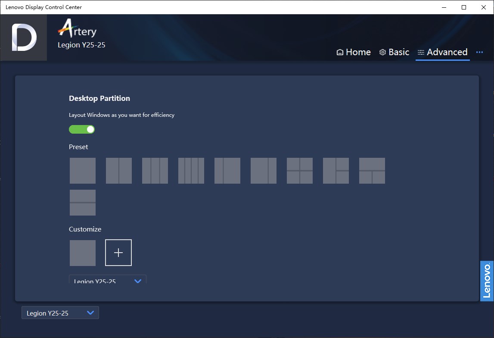Image resolution: width=494 pixels, height=338 pixels.
Task: Select the existing custom layout thumbnail
Action: point(83,253)
